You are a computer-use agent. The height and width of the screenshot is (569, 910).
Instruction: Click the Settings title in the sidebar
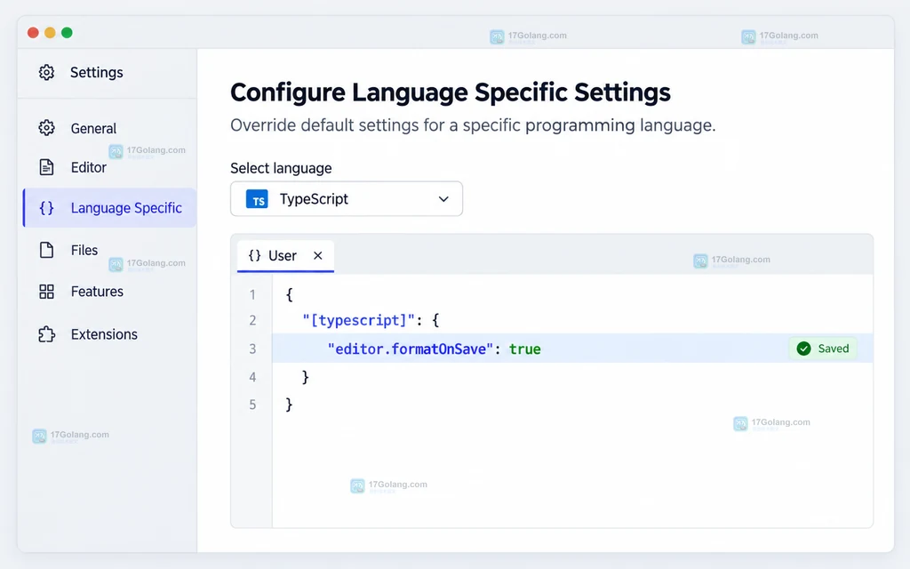pos(96,73)
